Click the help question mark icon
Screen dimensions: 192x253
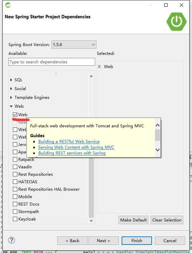coord(12,240)
